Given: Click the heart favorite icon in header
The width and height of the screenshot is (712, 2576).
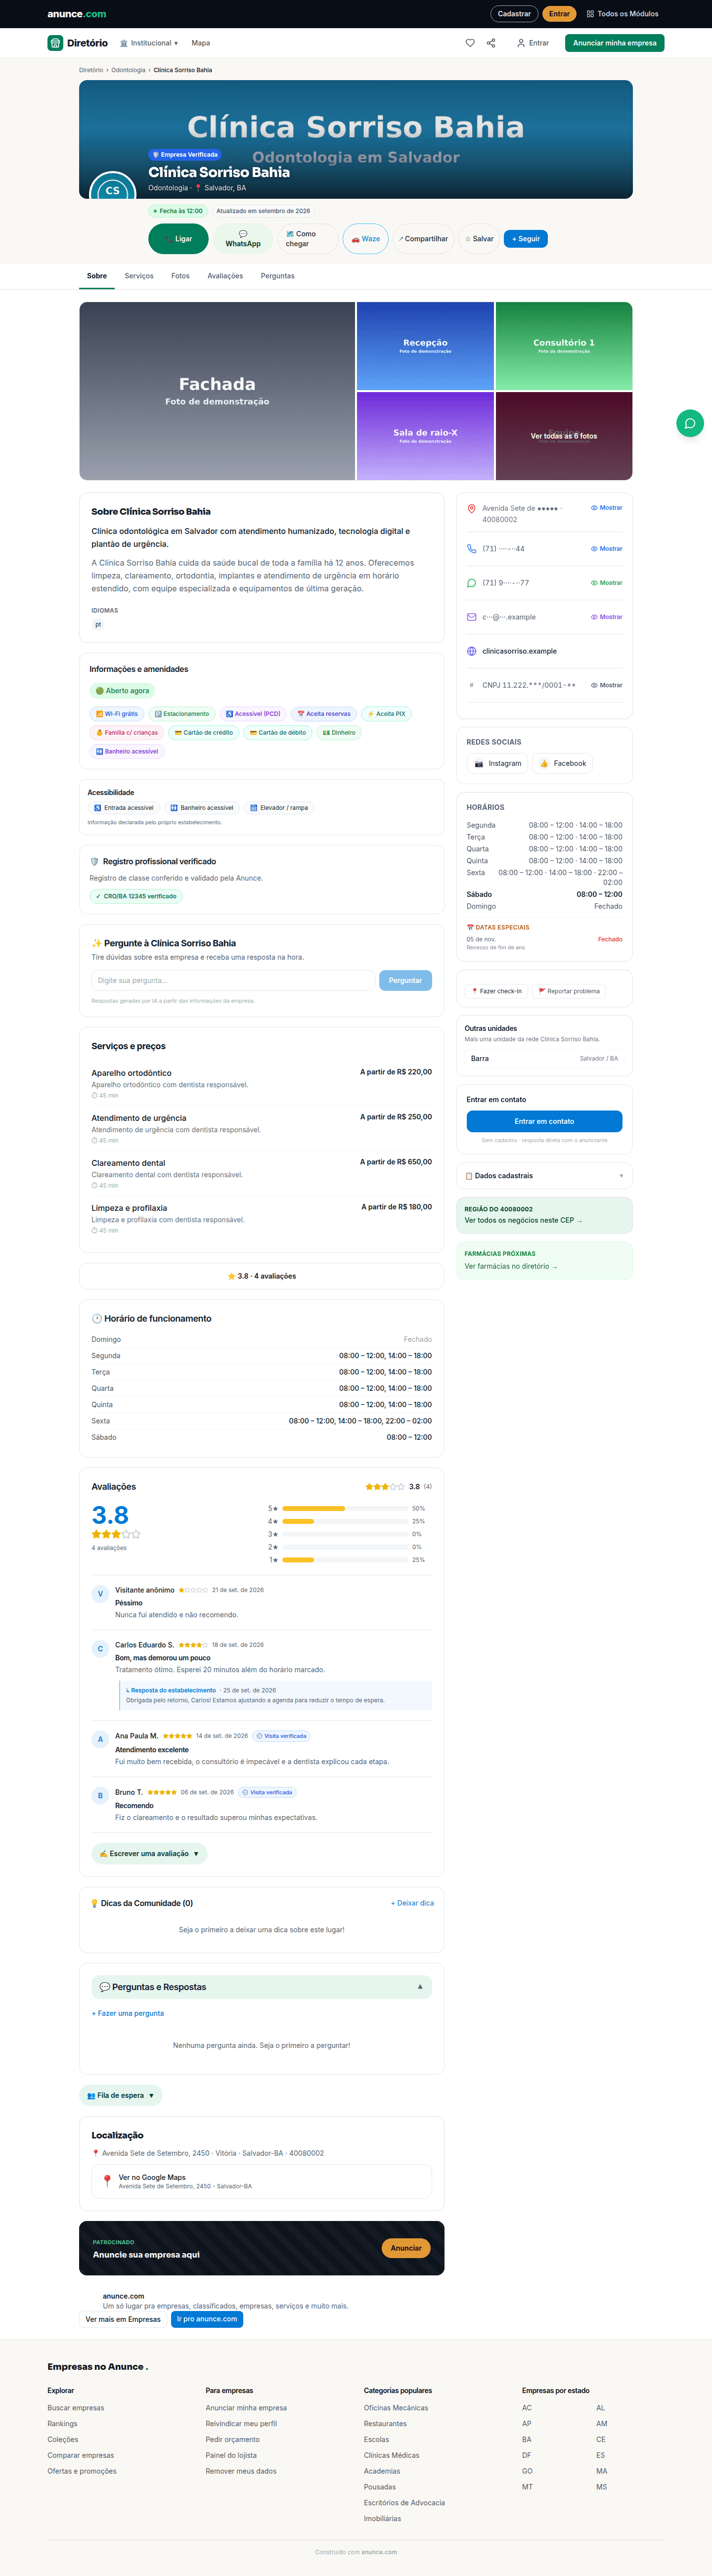Looking at the screenshot, I should [x=470, y=43].
